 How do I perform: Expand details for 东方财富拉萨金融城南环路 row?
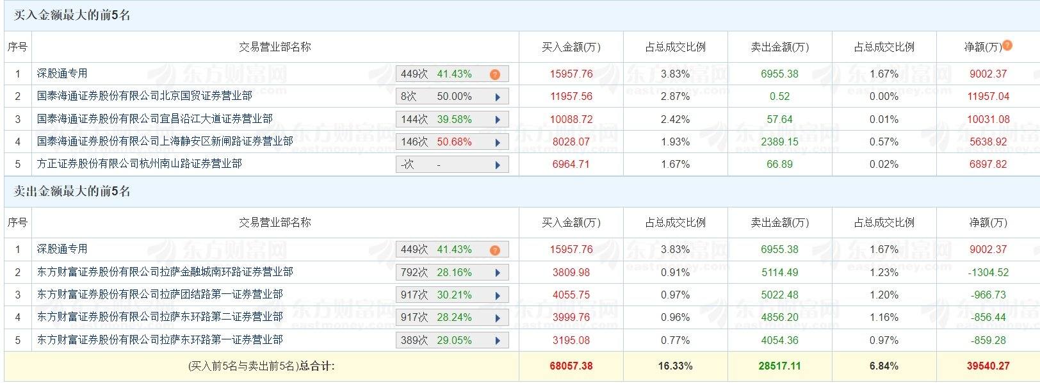498,272
